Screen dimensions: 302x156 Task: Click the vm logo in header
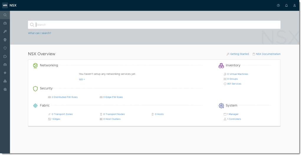[5, 5]
